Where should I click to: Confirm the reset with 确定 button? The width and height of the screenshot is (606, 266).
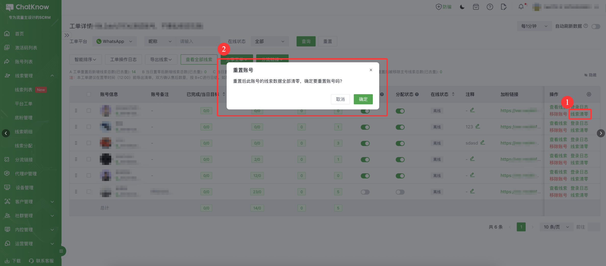click(x=363, y=99)
